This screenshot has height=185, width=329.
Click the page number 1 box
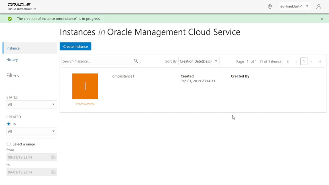304,62
